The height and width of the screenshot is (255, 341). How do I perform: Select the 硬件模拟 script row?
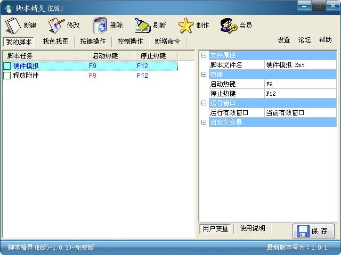click(x=91, y=66)
